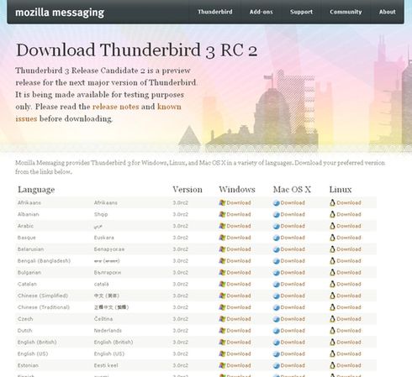Screen dimensions: 412x377
Task: Download Mac OS X build for Catalan
Action: pos(293,284)
